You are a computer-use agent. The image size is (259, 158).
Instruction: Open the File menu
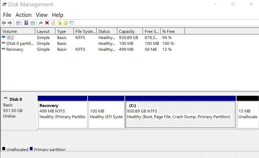(x=7, y=15)
